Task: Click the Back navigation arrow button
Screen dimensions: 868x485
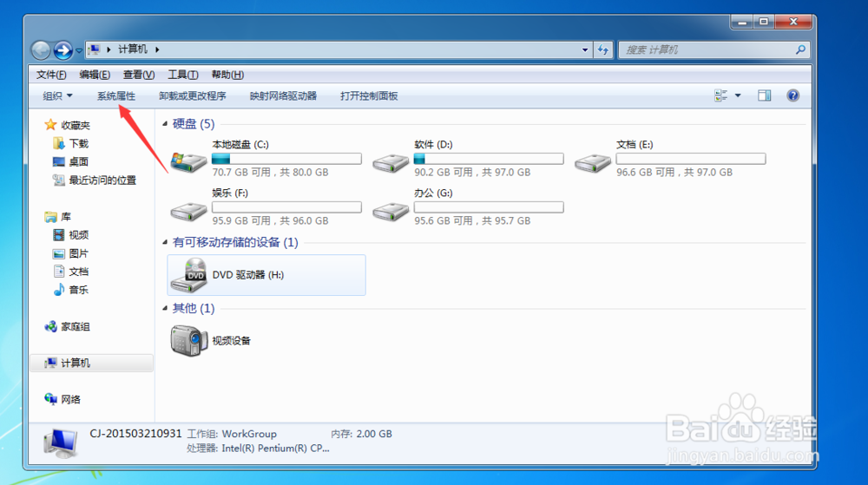Action: [x=41, y=49]
